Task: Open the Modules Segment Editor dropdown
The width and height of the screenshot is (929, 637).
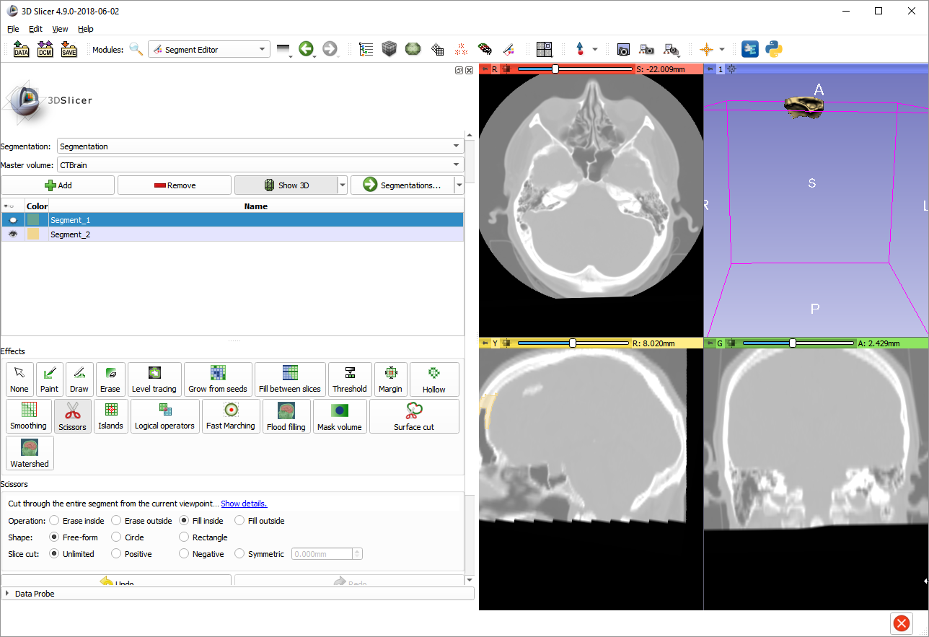Action: pos(209,49)
